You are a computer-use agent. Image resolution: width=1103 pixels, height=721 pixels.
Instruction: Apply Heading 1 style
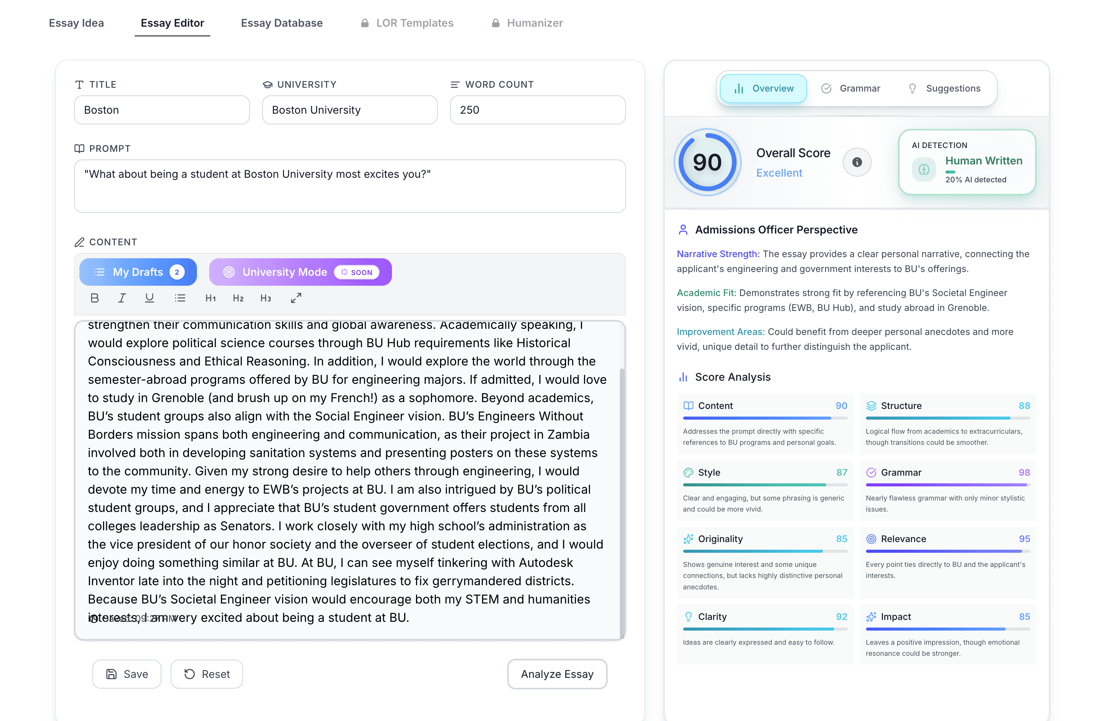coord(210,298)
